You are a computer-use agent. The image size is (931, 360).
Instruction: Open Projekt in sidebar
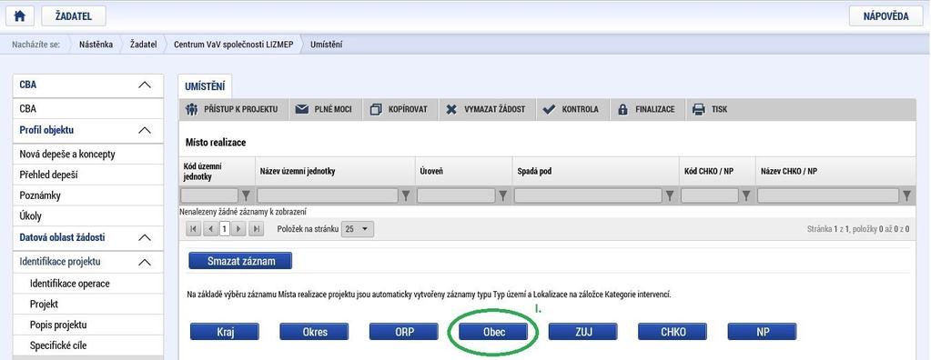click(x=87, y=305)
